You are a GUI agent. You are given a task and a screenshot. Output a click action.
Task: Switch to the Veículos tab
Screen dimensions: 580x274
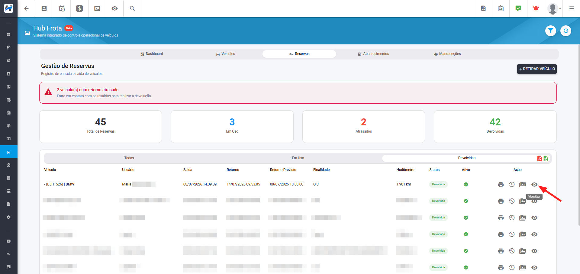(226, 54)
